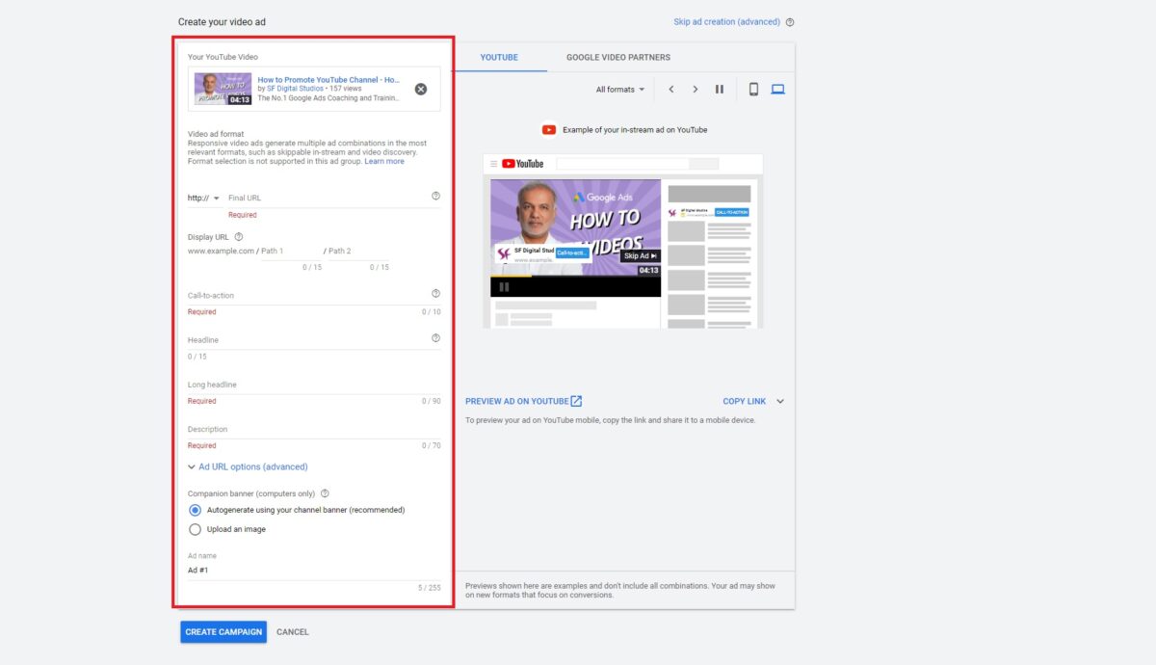
Task: Select Autogenerate using your channel banner
Action: (x=196, y=510)
